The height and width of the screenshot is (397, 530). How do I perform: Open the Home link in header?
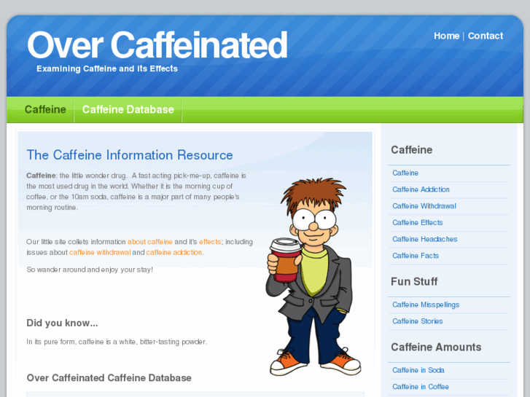click(x=446, y=36)
